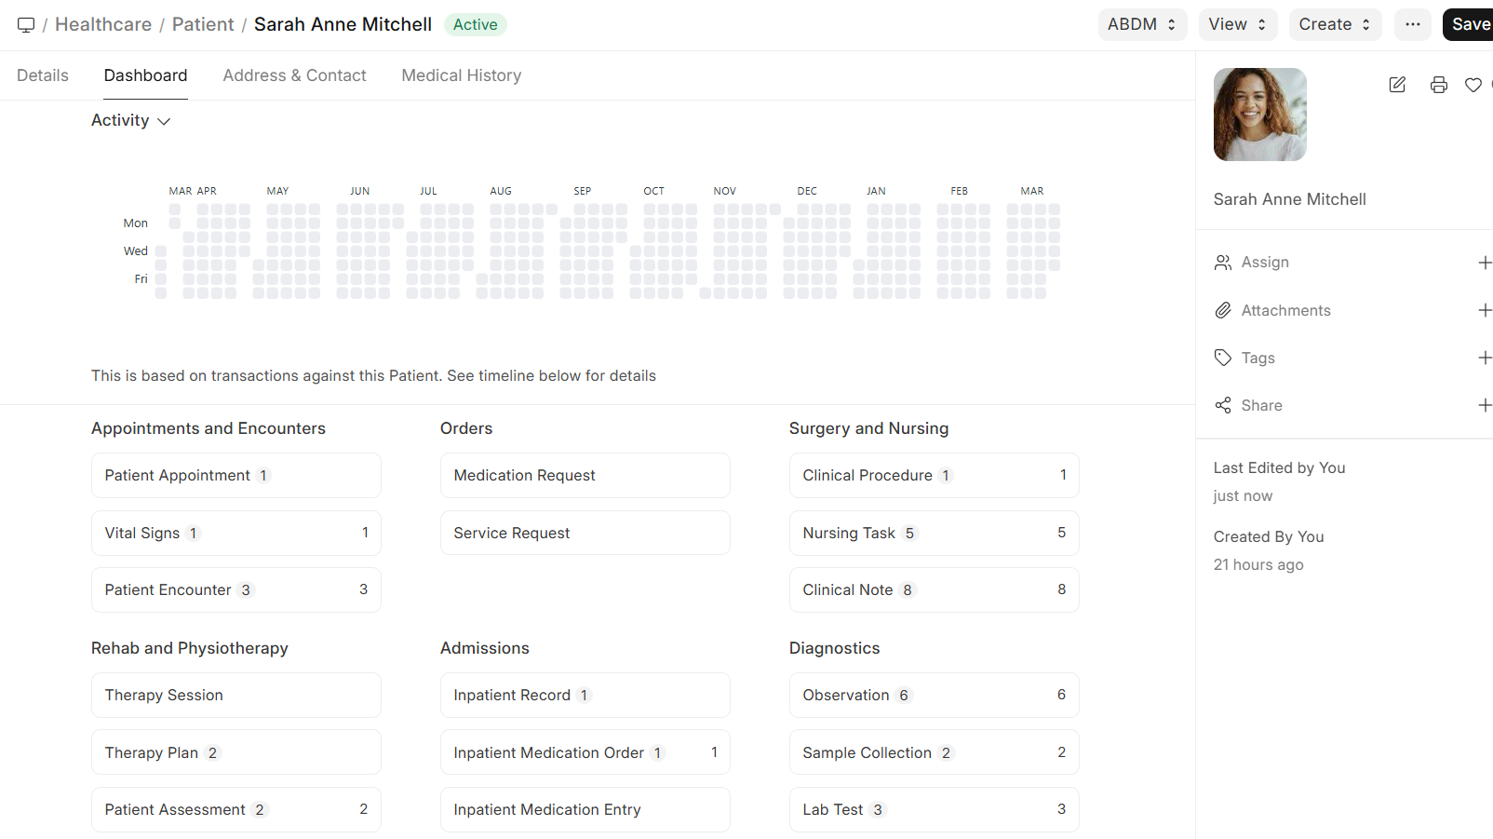
Task: Click the Share network icon
Action: coord(1223,405)
